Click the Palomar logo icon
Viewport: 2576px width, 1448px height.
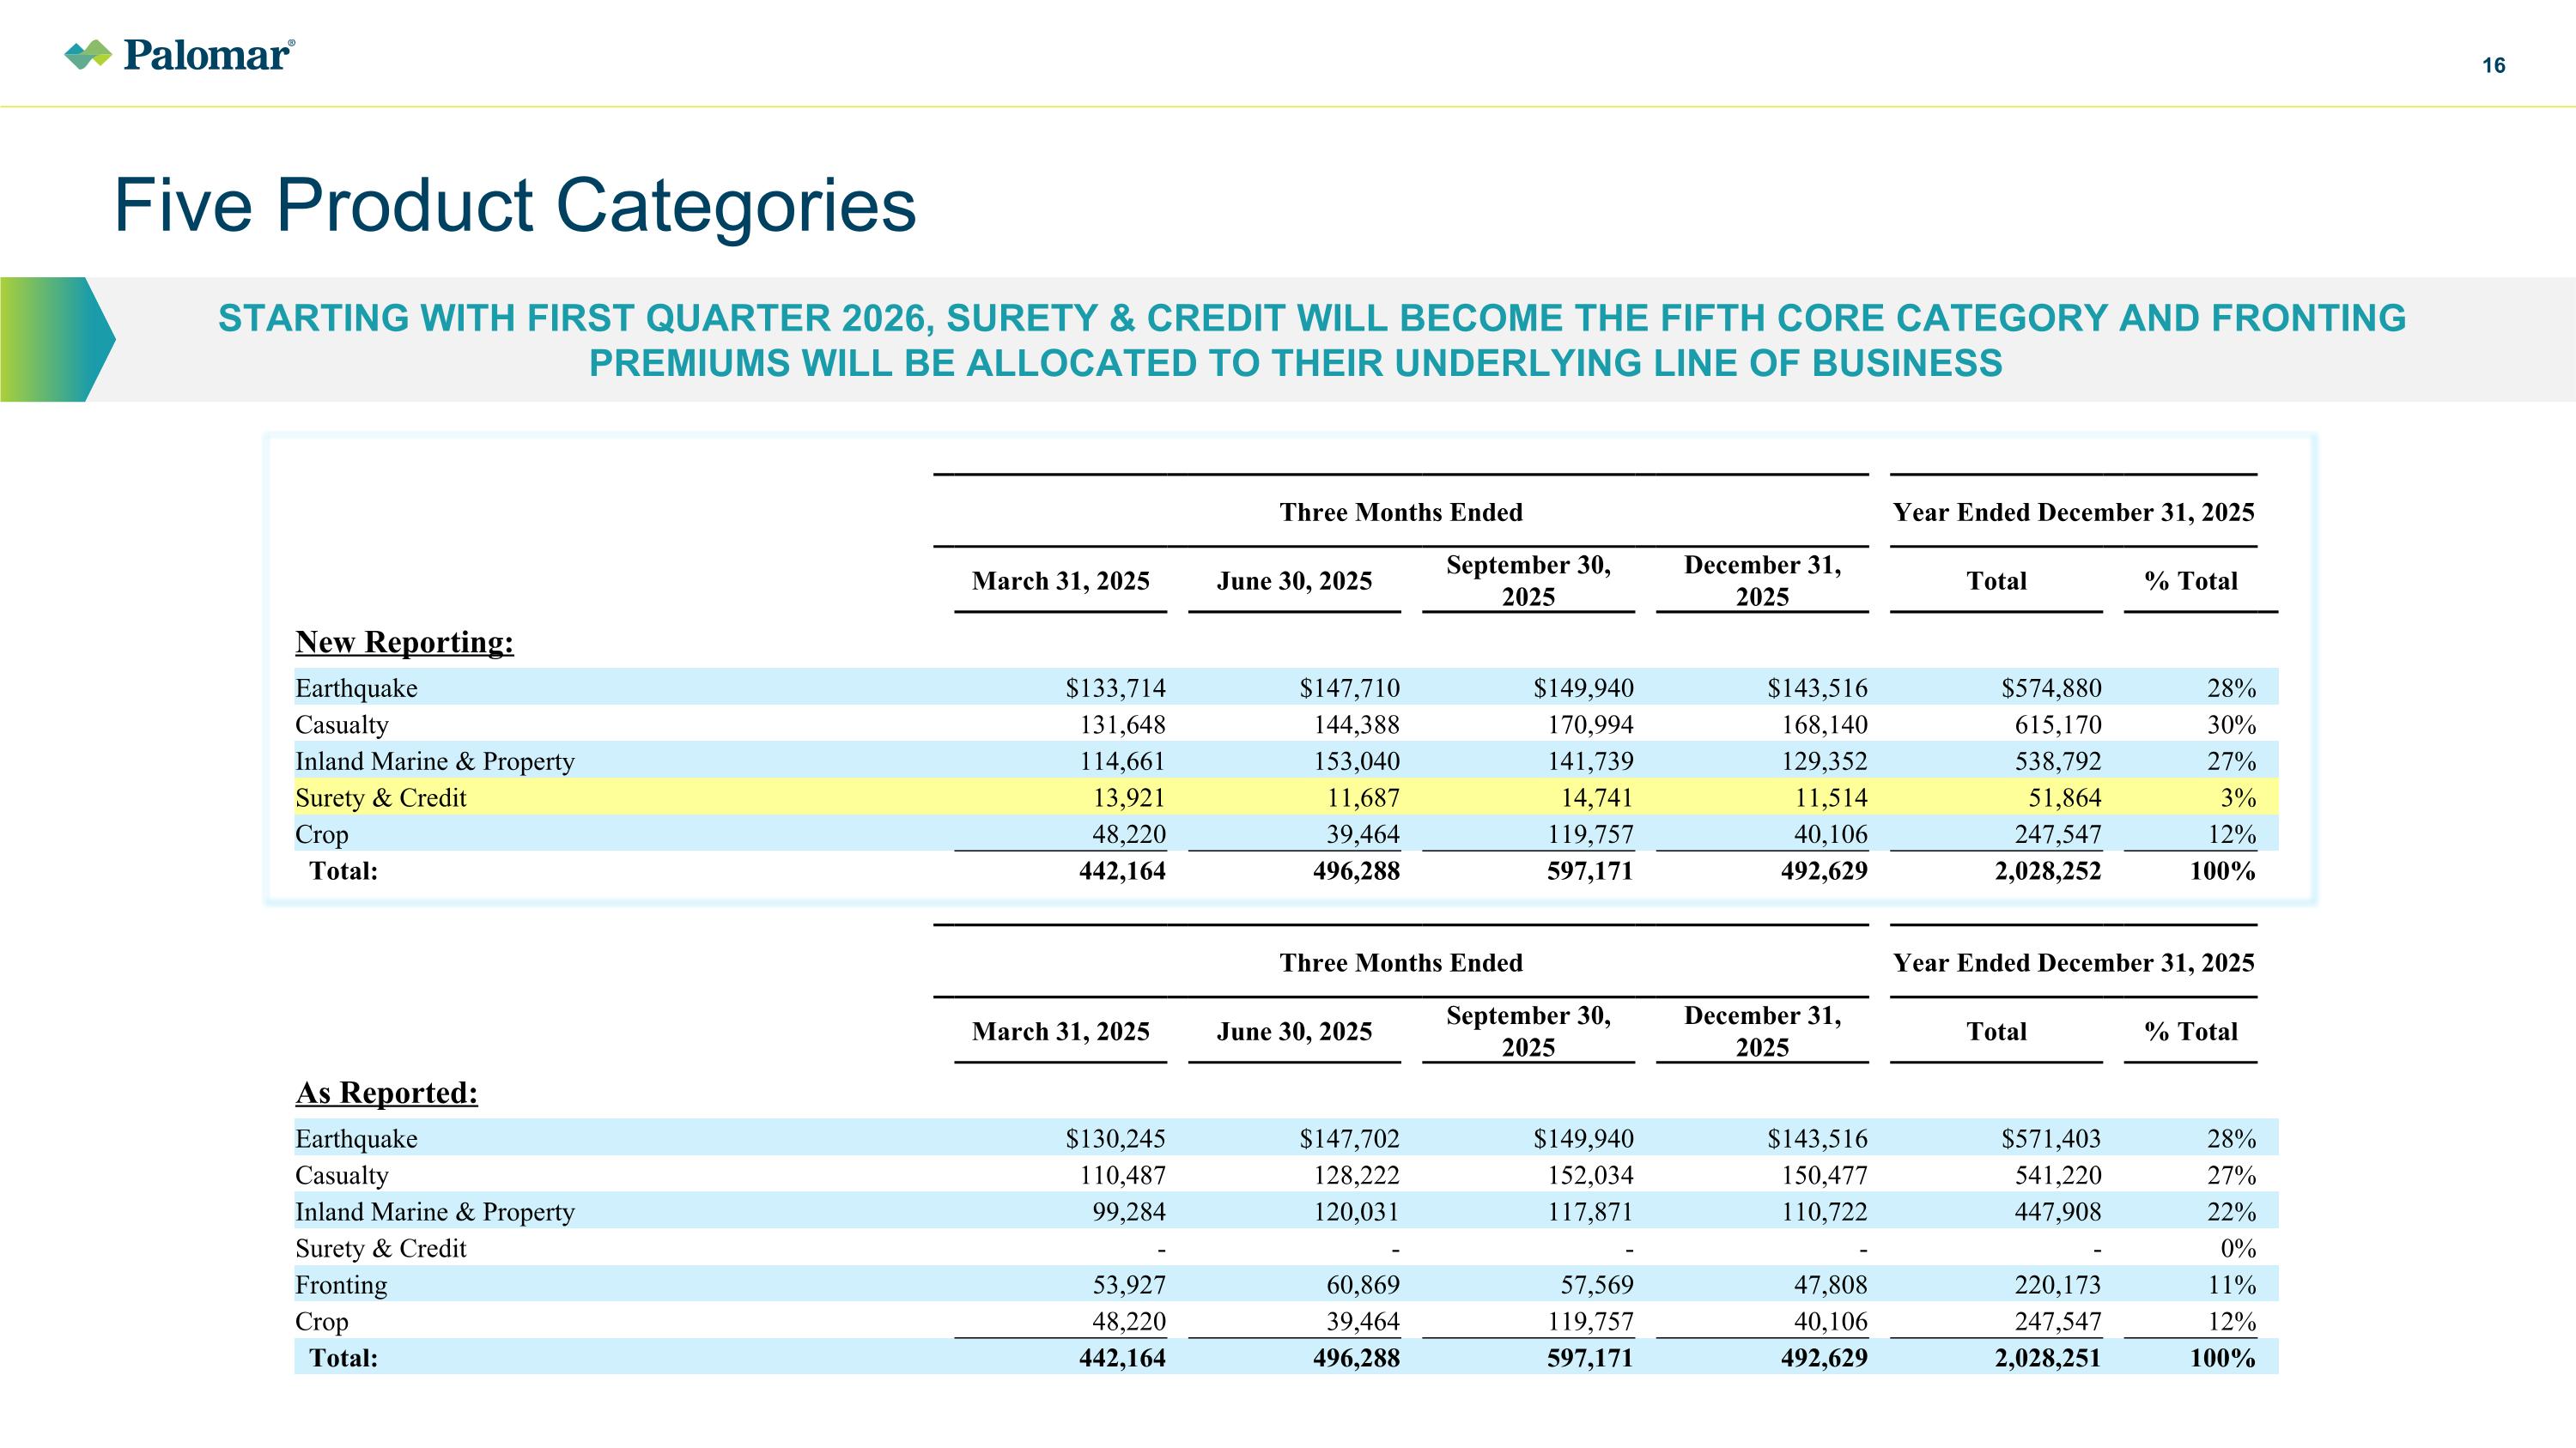87,55
